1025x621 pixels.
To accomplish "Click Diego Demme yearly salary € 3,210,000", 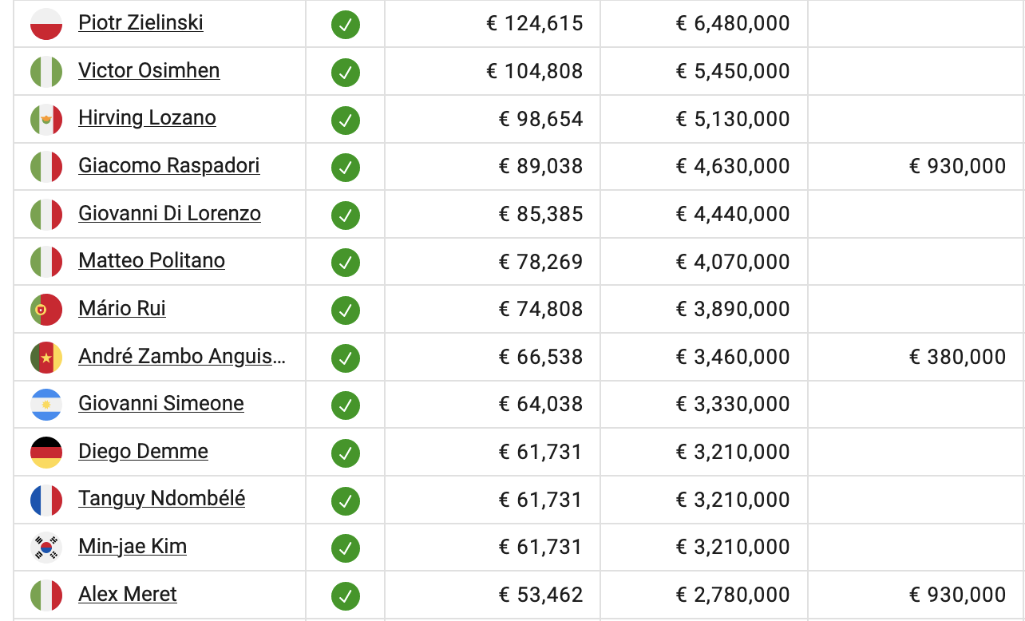I will point(732,452).
